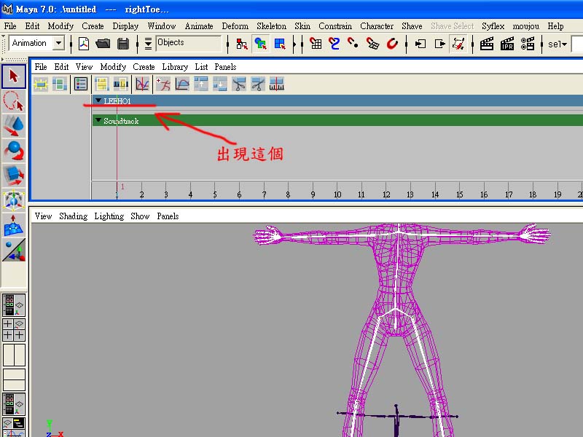Toggle select by object type mode

(261, 44)
